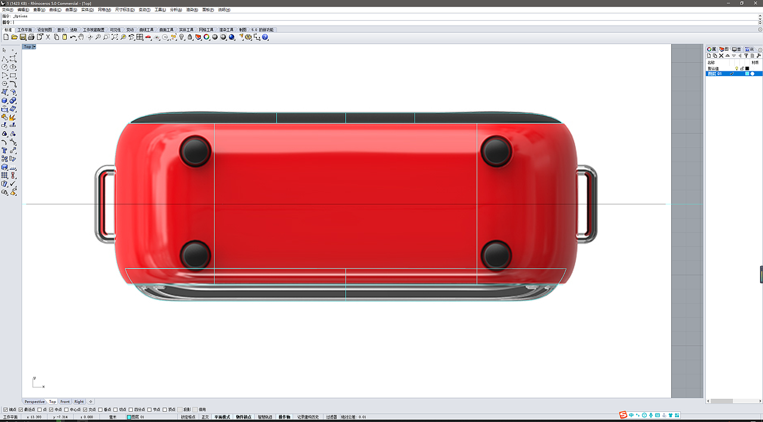Open the 曲线 Curve menu
The width and height of the screenshot is (763, 422).
tap(55, 10)
